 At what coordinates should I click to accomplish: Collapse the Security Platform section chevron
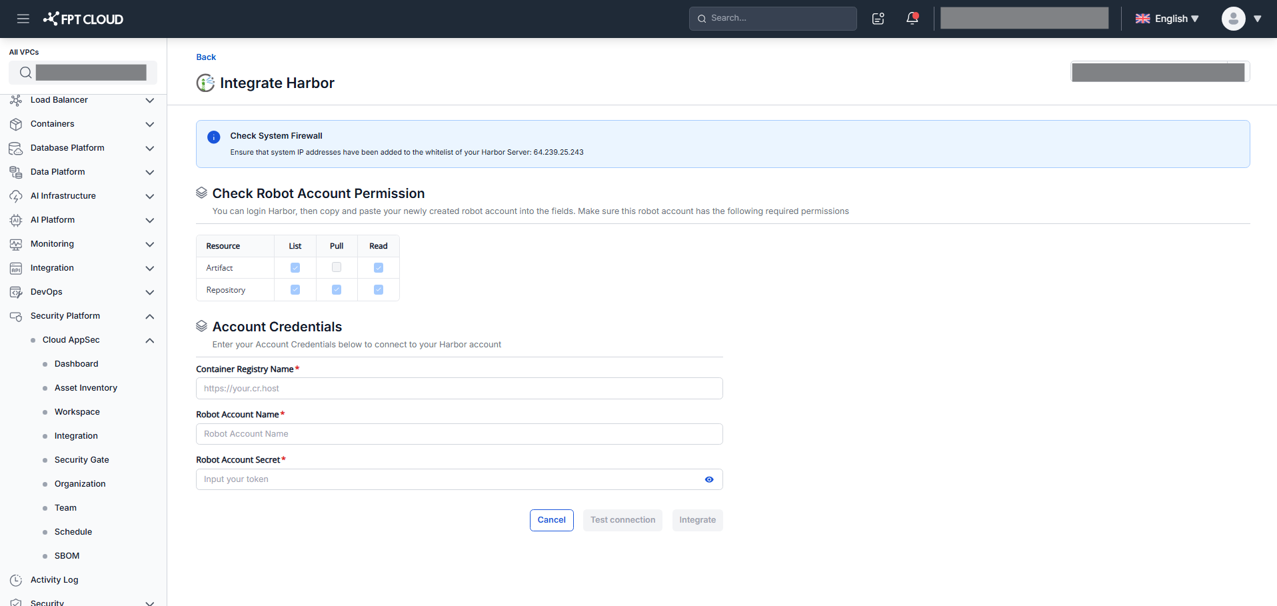point(150,316)
